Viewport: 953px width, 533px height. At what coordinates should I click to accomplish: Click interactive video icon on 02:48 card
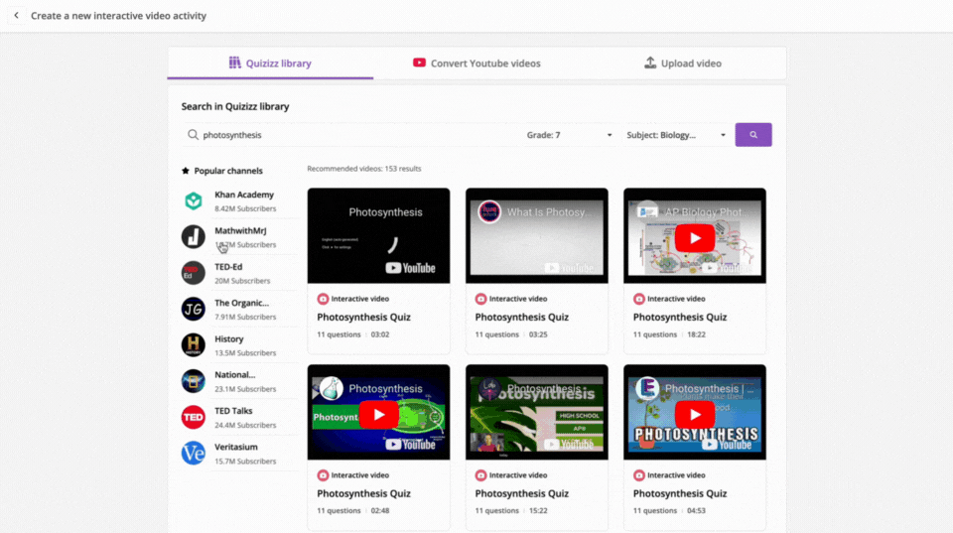click(323, 475)
